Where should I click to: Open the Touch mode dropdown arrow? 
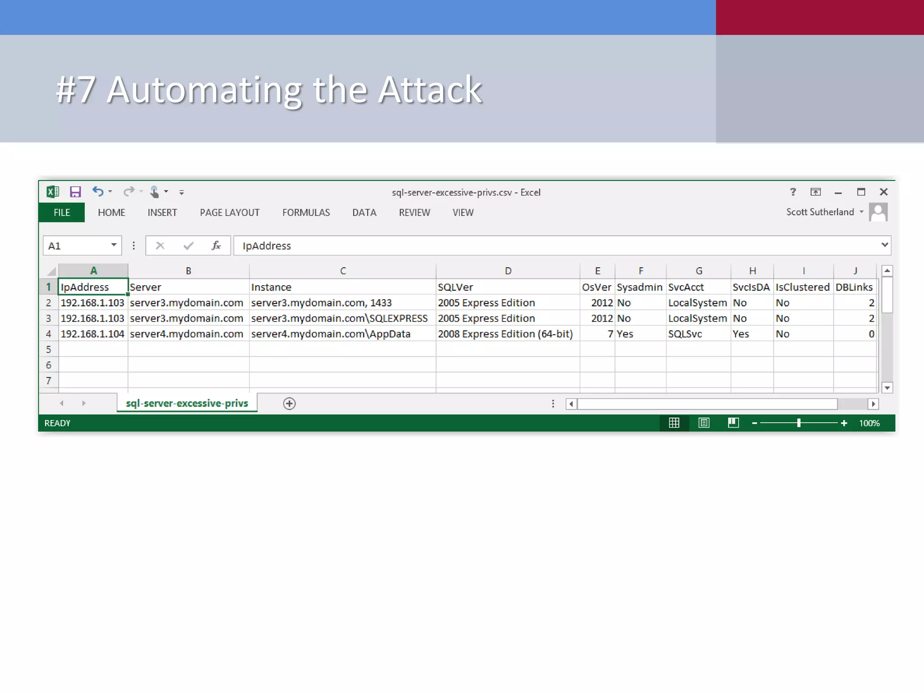point(166,192)
